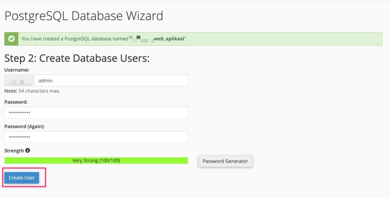Screen dimensions: 390x198
Task: Click the Strength info icon
Action: [x=28, y=150]
